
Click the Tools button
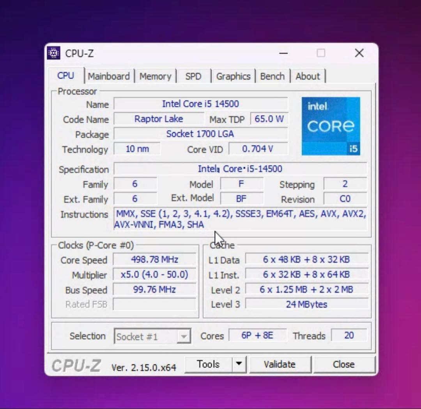[208, 364]
